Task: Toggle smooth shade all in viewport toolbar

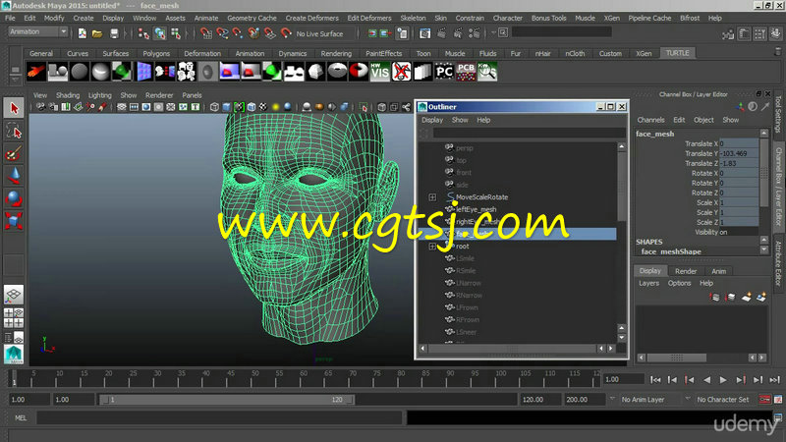Action: [227, 107]
